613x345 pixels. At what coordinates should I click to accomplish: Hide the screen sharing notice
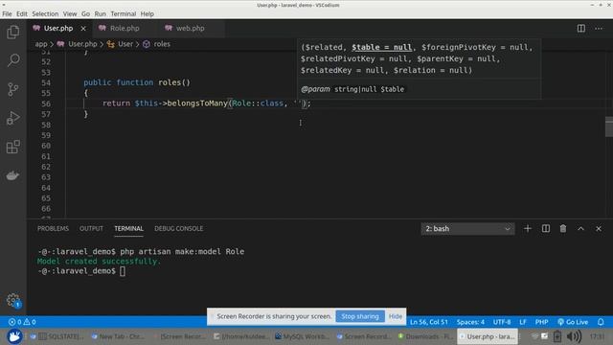tap(396, 316)
